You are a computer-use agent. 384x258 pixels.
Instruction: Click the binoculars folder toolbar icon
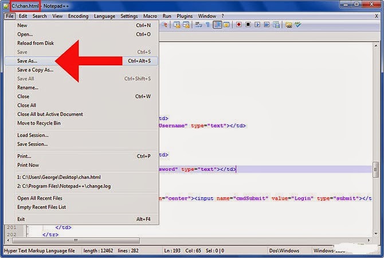coord(289,25)
